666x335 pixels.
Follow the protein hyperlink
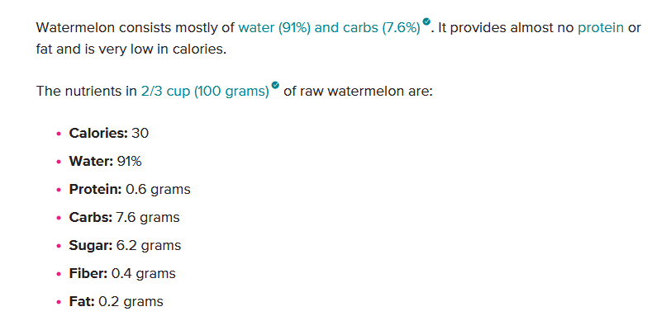(x=601, y=28)
